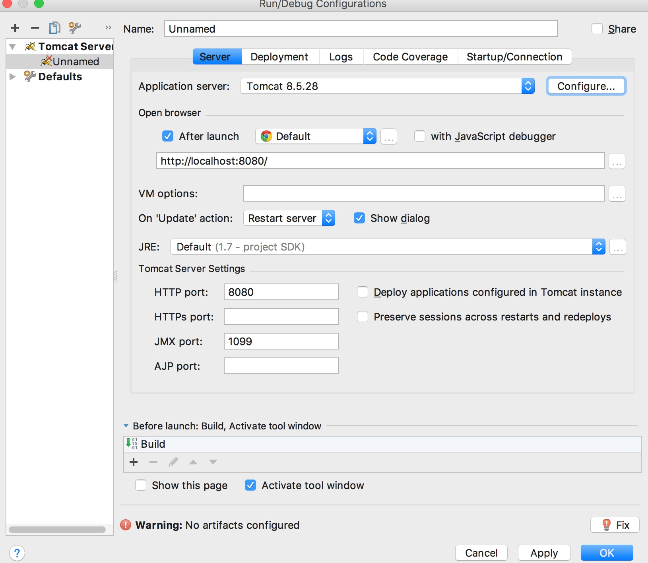The image size is (648, 563).
Task: Open the JRE Default dropdown
Action: [x=388, y=247]
